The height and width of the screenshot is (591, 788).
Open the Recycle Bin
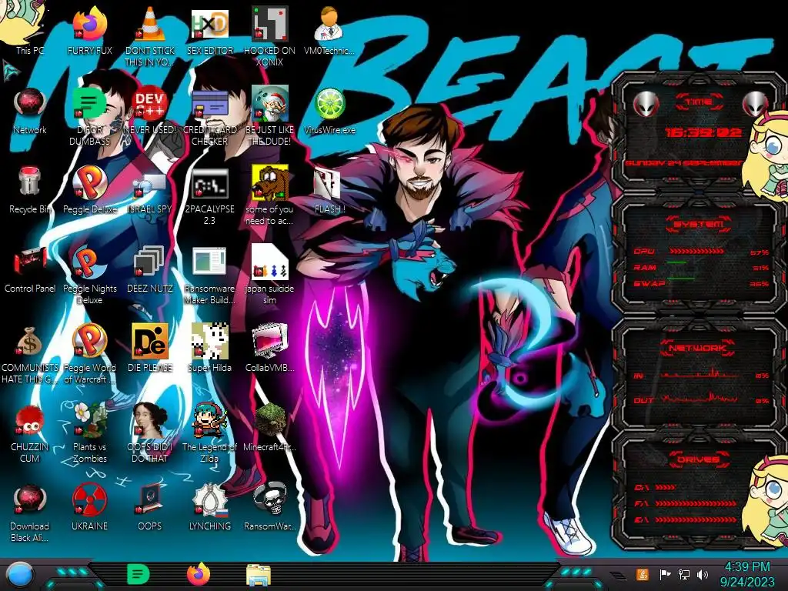click(30, 190)
